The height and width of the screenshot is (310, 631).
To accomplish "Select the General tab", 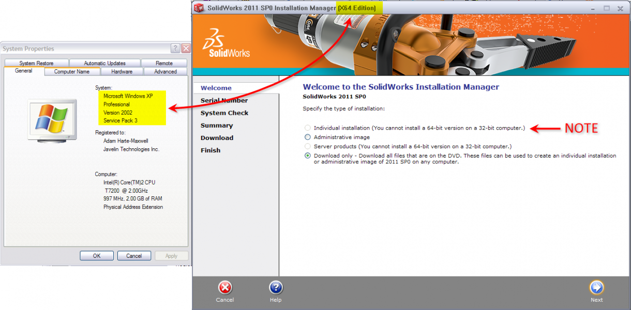I will [x=23, y=71].
